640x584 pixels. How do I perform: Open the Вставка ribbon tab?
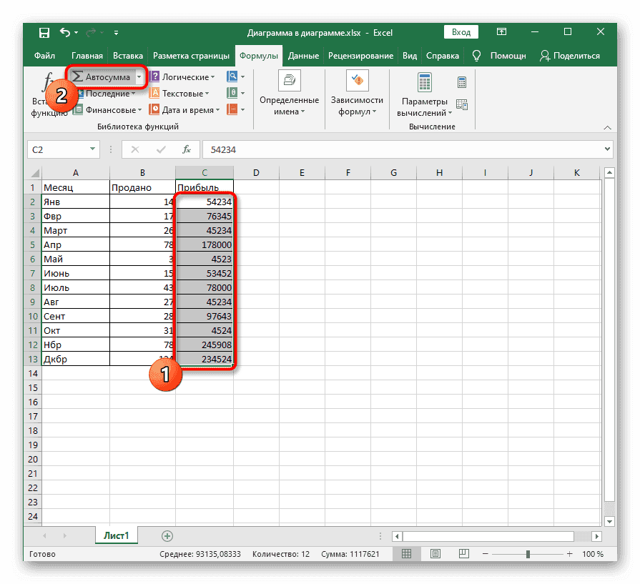[128, 56]
